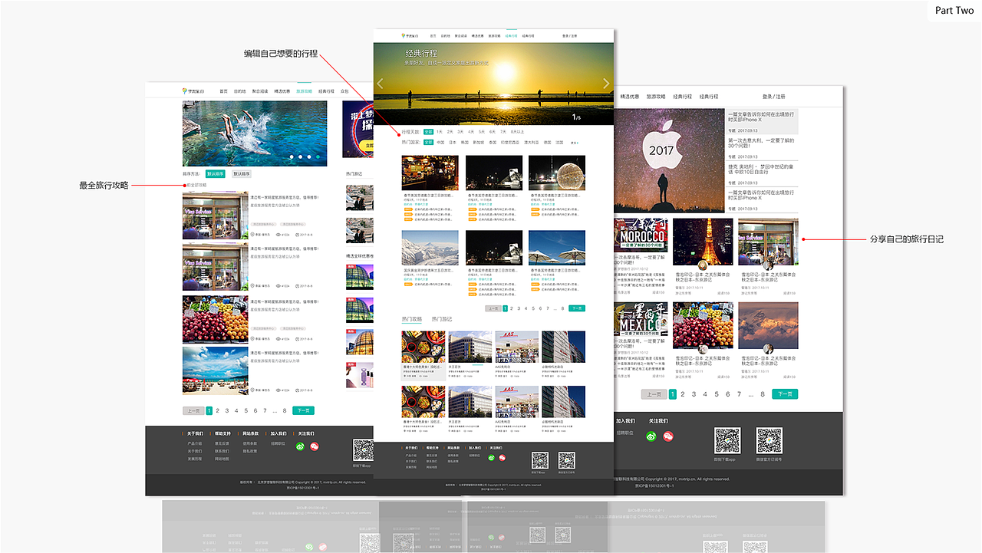Select the left page's 旅游攻略 nav tab

coord(304,91)
